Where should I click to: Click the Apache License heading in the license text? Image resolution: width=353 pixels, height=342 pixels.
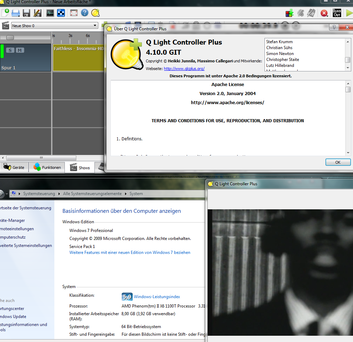pyautogui.click(x=228, y=85)
